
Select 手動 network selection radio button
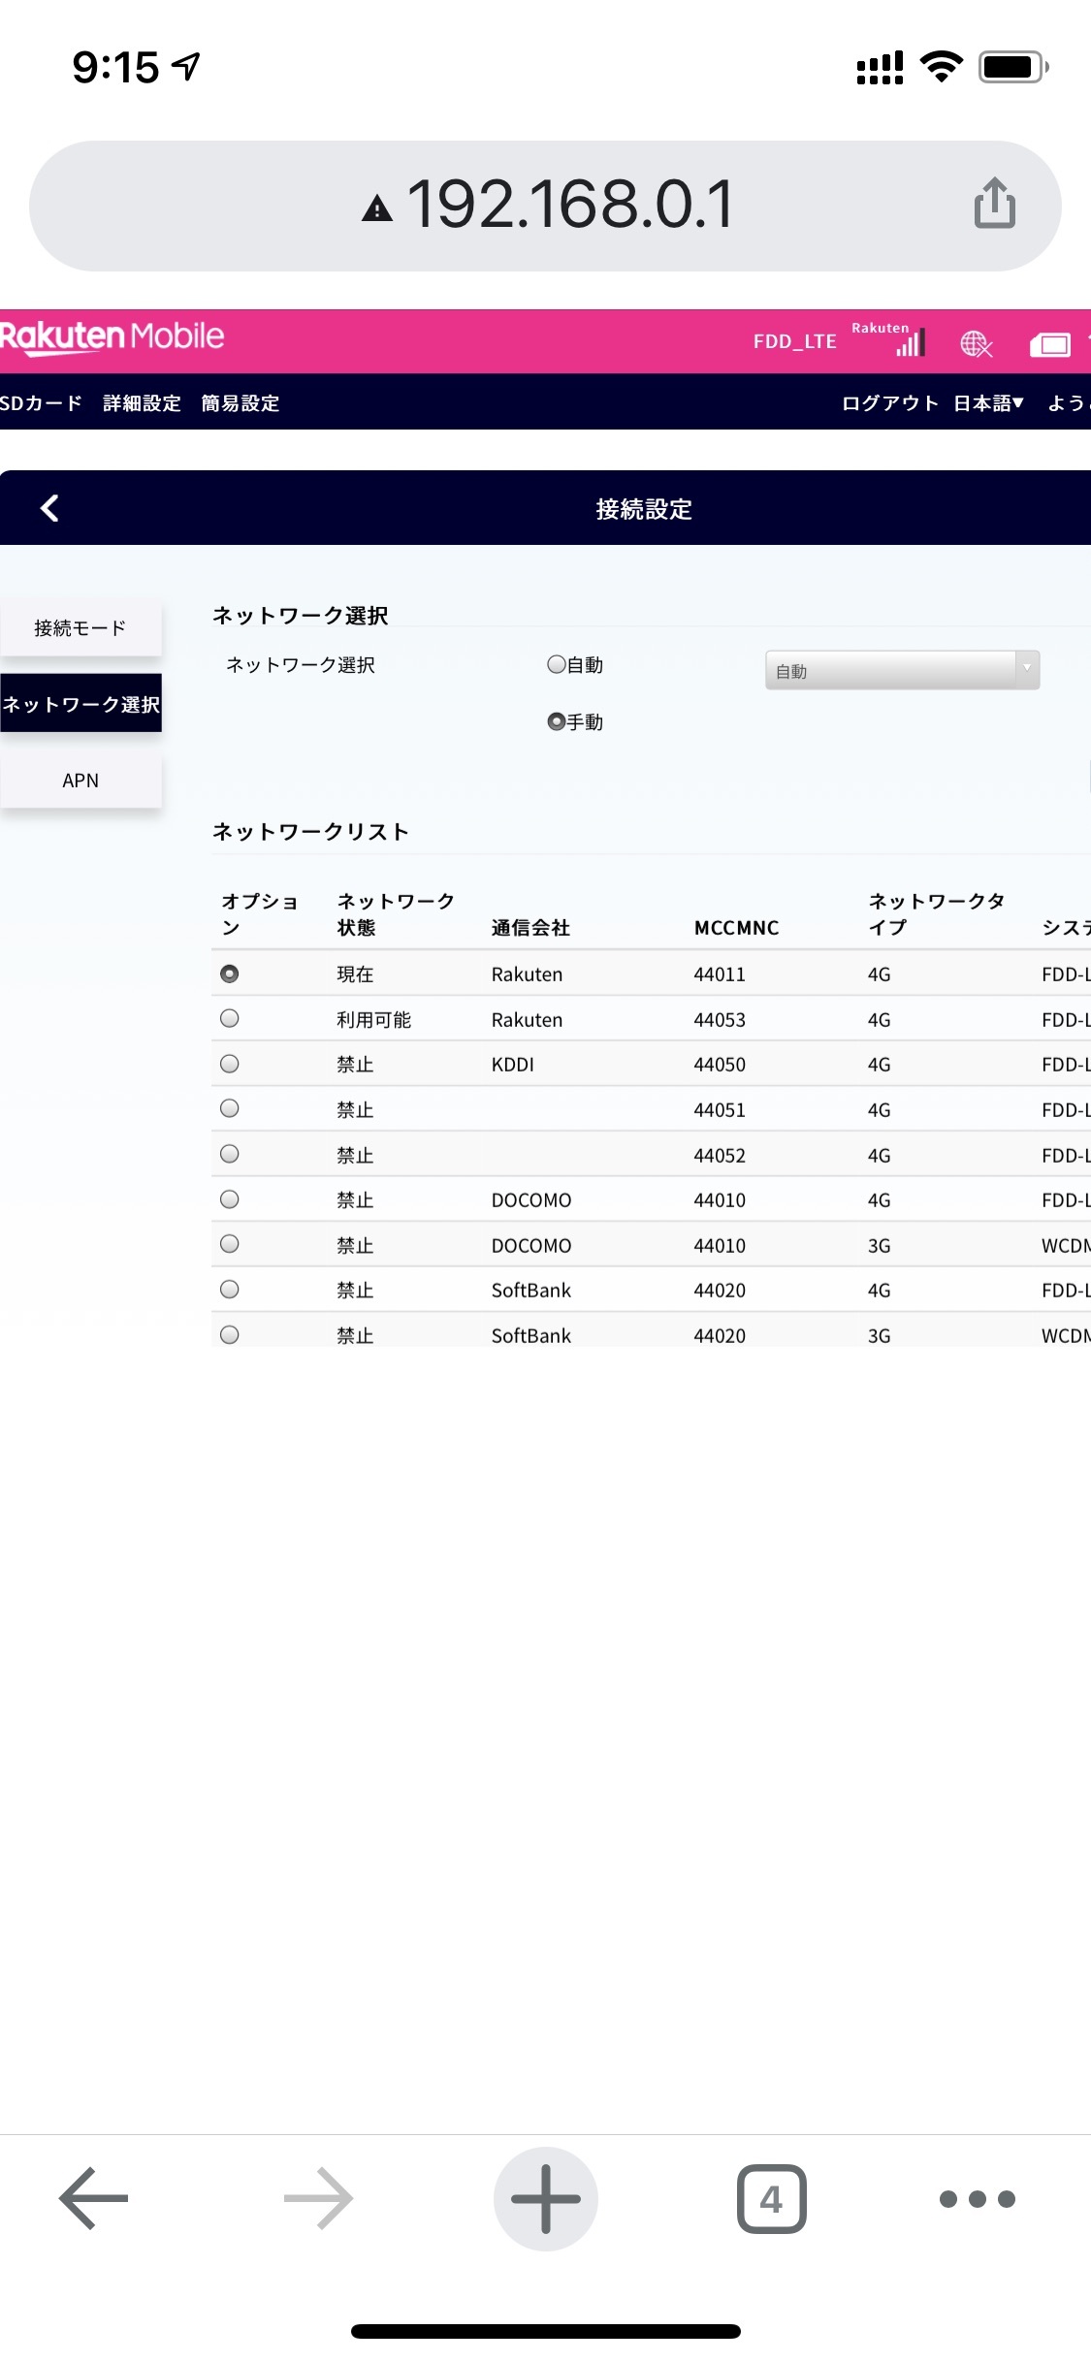[x=557, y=721]
